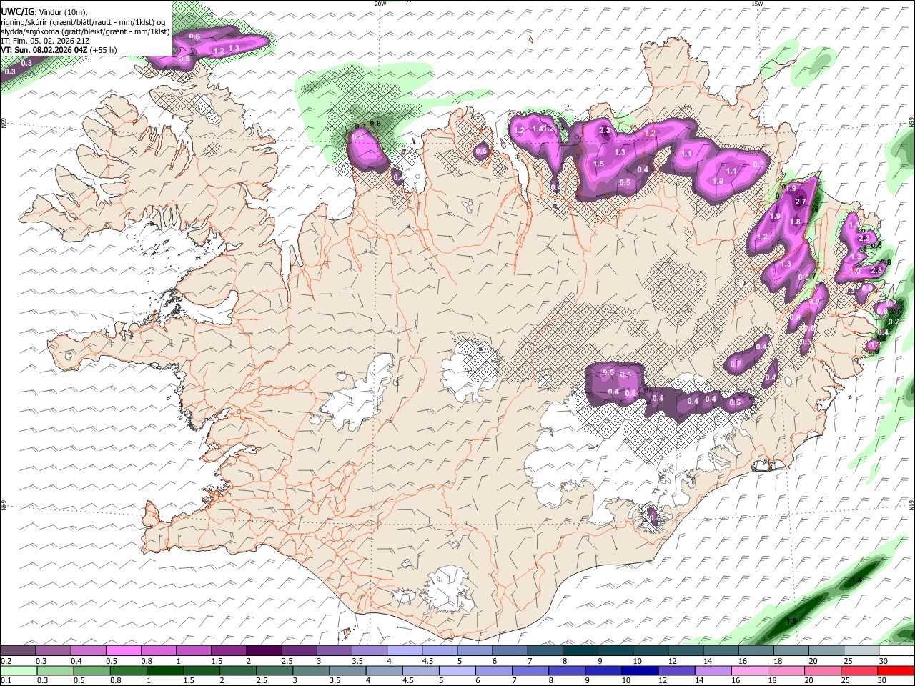Click the bright red 30 rain legend swatch

pos(896,670)
